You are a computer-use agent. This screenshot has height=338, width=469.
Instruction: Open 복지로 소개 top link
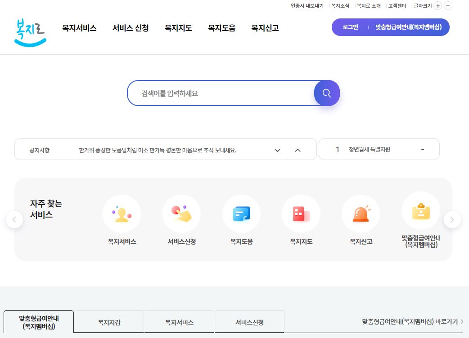pos(369,6)
